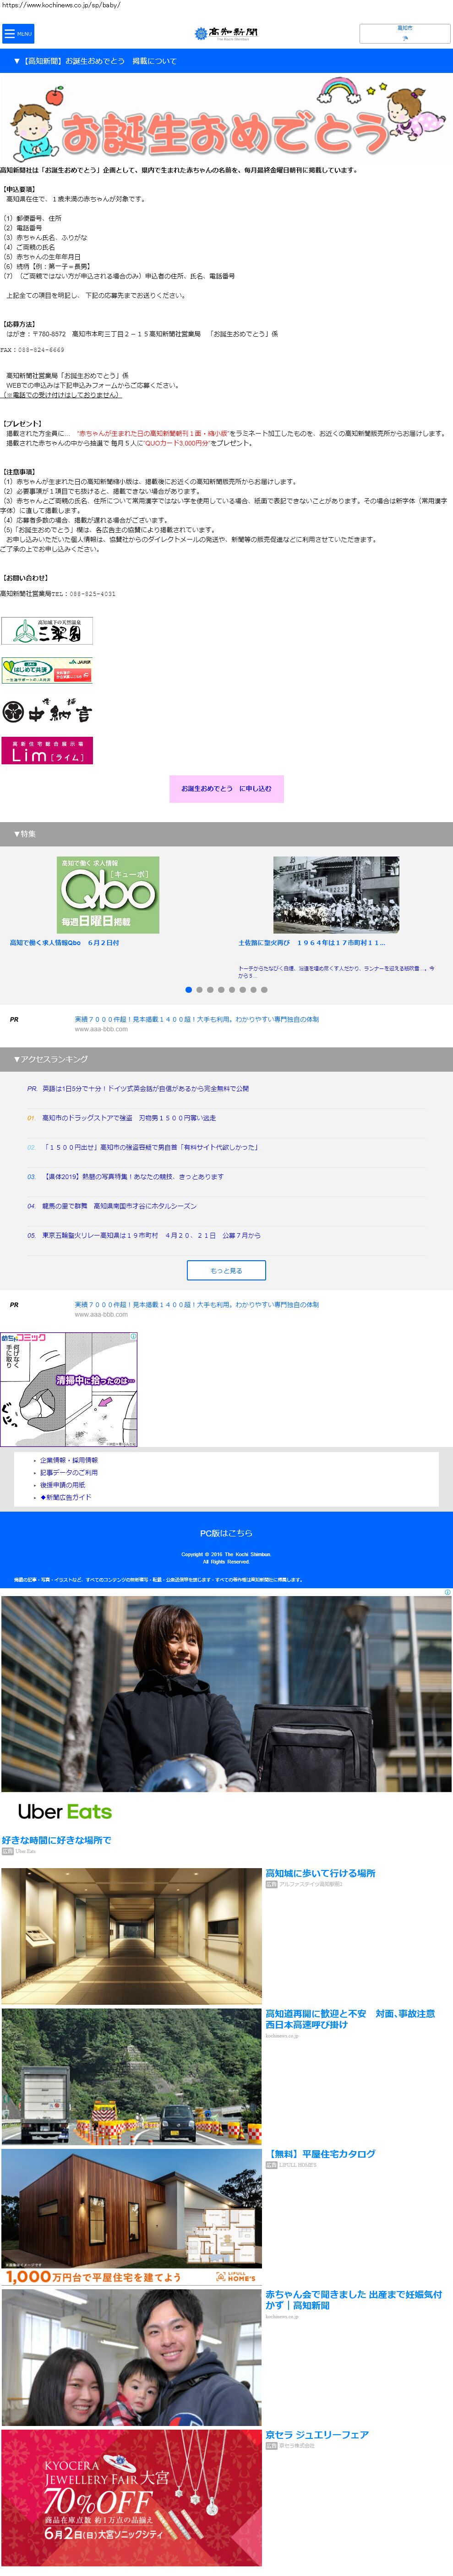Open 高知道再開に歓迎と不安 article link
This screenshot has width=453, height=2576.
[x=350, y=2019]
